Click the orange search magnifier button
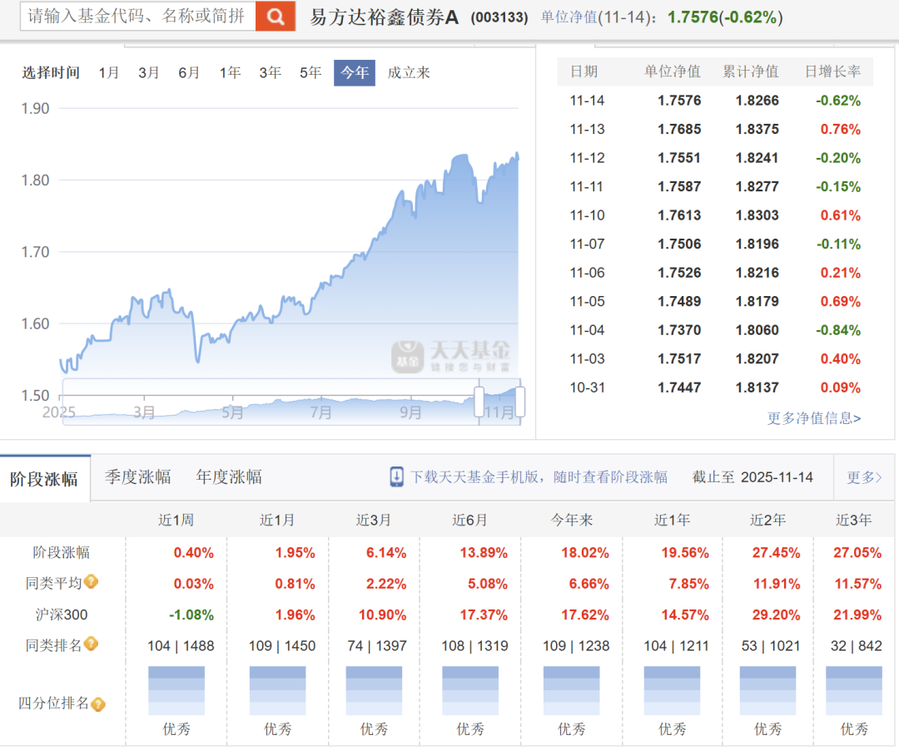 [276, 16]
